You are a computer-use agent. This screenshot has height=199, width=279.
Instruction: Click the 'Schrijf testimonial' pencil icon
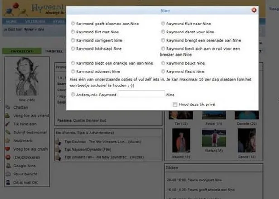8,132
